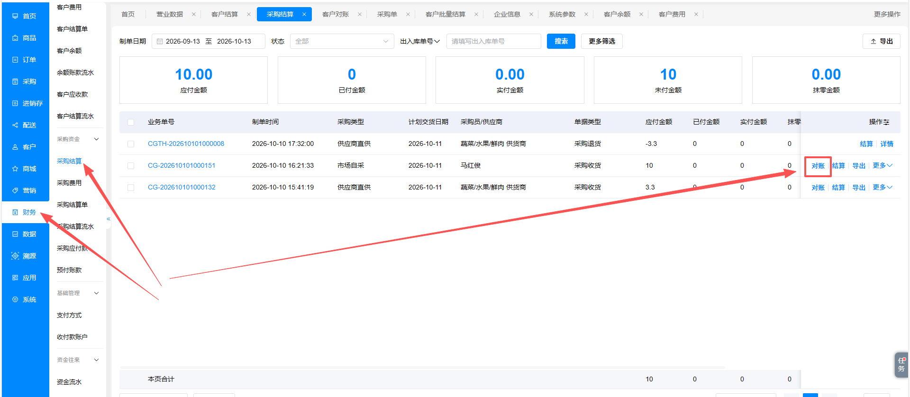The image size is (910, 397).
Task: Collapse the submenu with double-arrow icon
Action: 109,219
